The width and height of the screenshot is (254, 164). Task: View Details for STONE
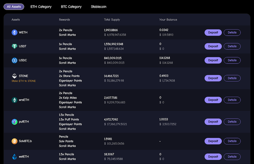tap(232, 78)
